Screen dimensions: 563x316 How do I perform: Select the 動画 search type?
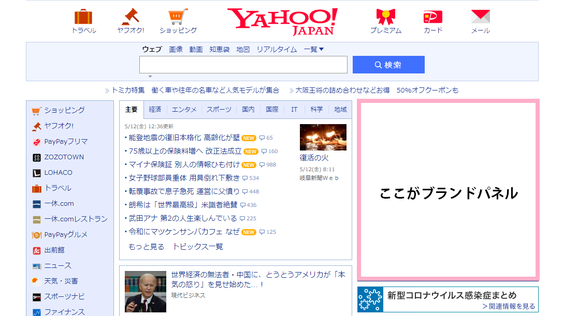[196, 50]
